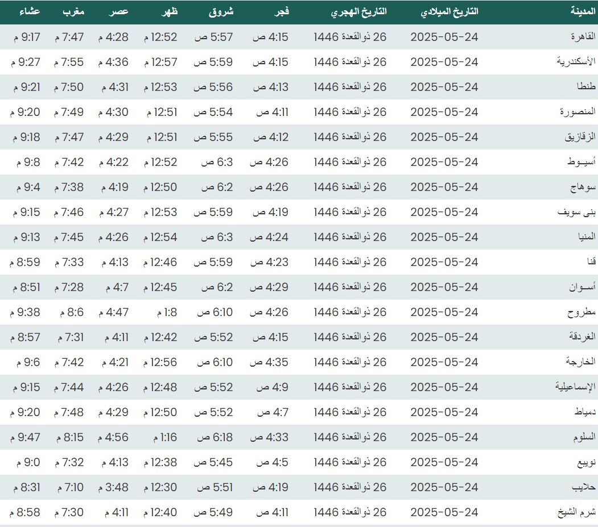Select the أسوان city name
Viewport: 598px width, 527px height.
coord(581,287)
